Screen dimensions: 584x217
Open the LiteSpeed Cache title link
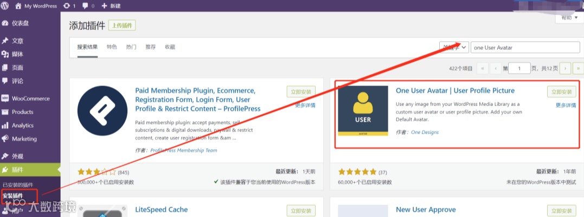click(x=162, y=209)
